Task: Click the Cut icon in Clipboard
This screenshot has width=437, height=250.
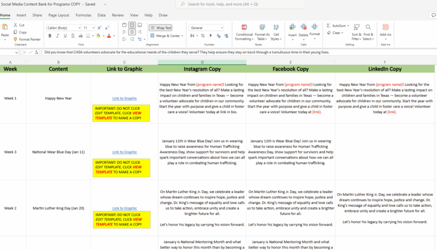Action: tap(19, 25)
